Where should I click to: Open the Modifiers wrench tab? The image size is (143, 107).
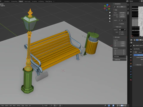coord(131,66)
